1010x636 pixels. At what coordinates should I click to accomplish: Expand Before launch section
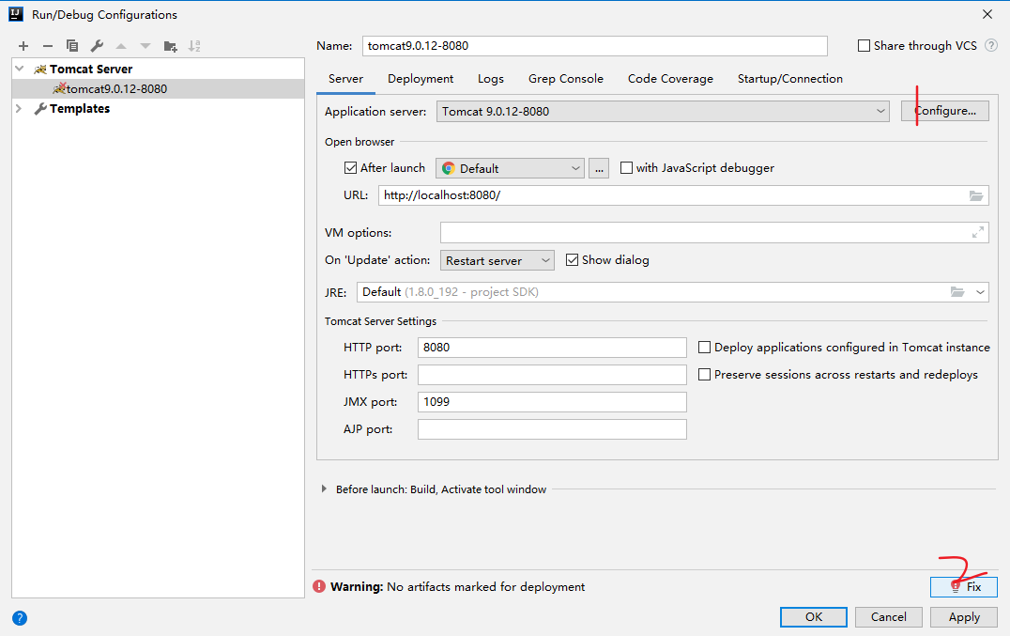pos(324,489)
